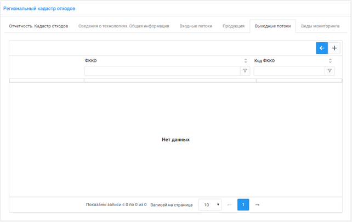
Task: Select the Выходные потоки tab
Action: [x=272, y=26]
